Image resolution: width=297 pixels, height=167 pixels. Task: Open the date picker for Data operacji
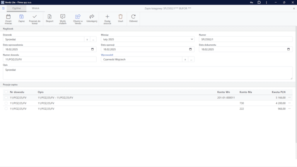click(190, 49)
